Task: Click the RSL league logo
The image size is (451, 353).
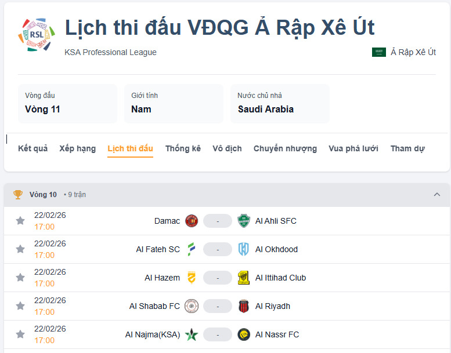Action: (37, 35)
